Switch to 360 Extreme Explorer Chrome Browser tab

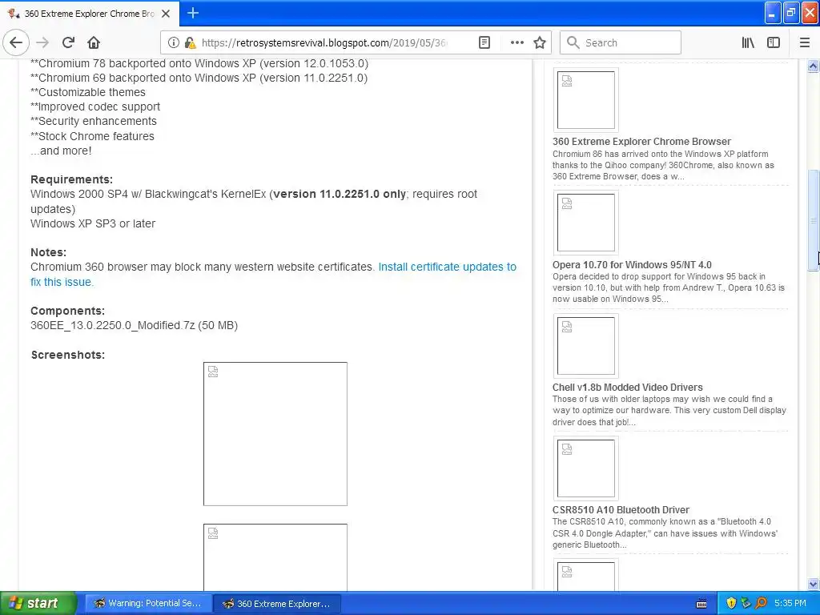[90, 14]
